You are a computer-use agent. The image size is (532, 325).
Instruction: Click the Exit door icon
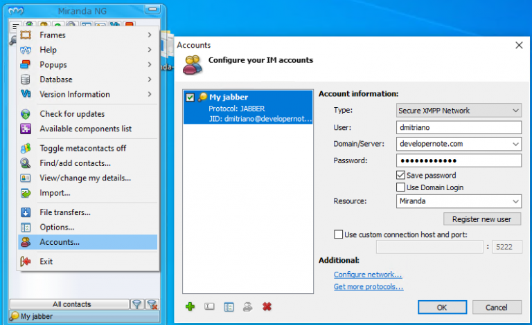[26, 261]
